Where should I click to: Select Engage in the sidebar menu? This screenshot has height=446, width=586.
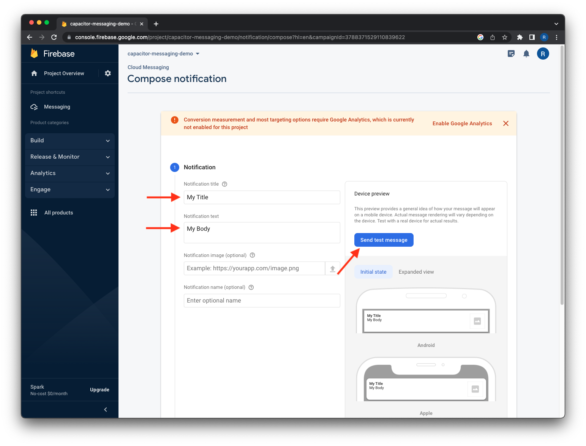click(x=40, y=189)
